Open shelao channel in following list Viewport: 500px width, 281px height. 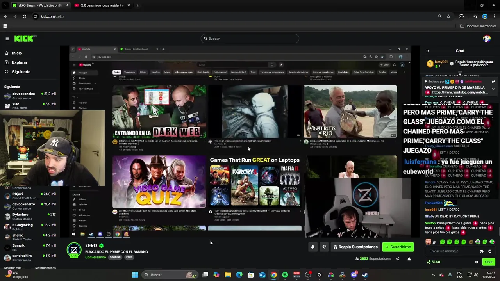pyautogui.click(x=30, y=237)
